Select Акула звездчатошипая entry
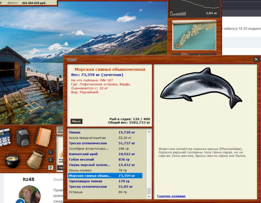Screen dimensions: 261x203 (x=87, y=138)
